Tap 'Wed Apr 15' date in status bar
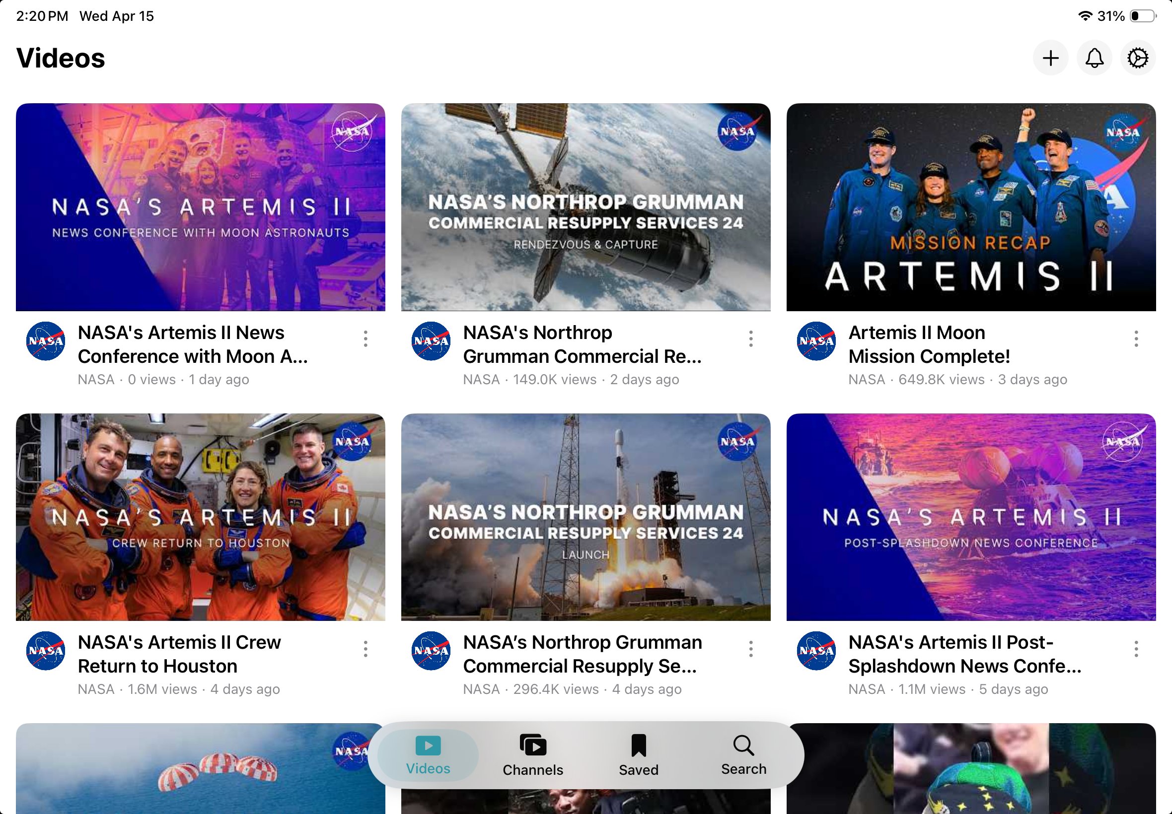This screenshot has height=814, width=1172. coord(117,16)
